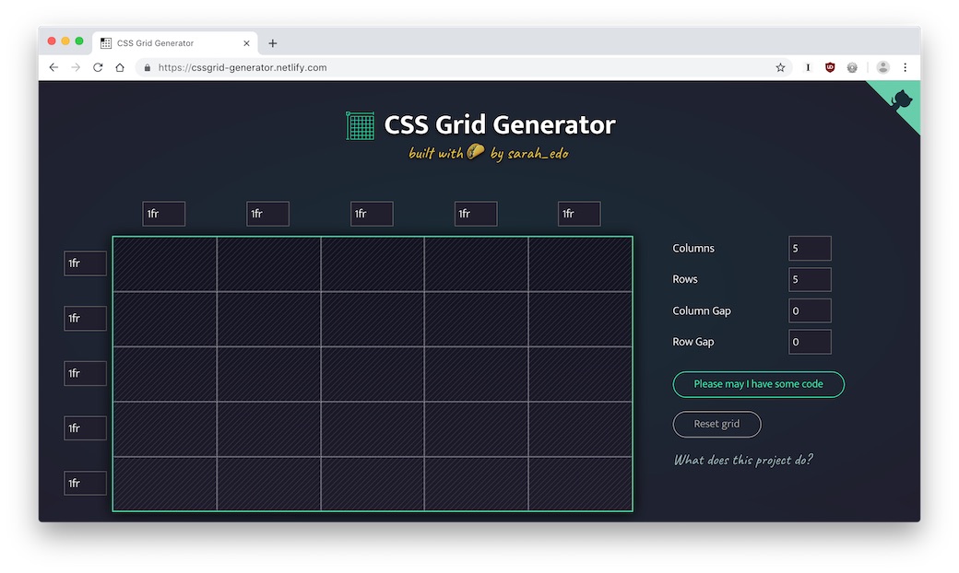959x573 pixels.
Task: Click the Reset grid button
Action: (716, 424)
